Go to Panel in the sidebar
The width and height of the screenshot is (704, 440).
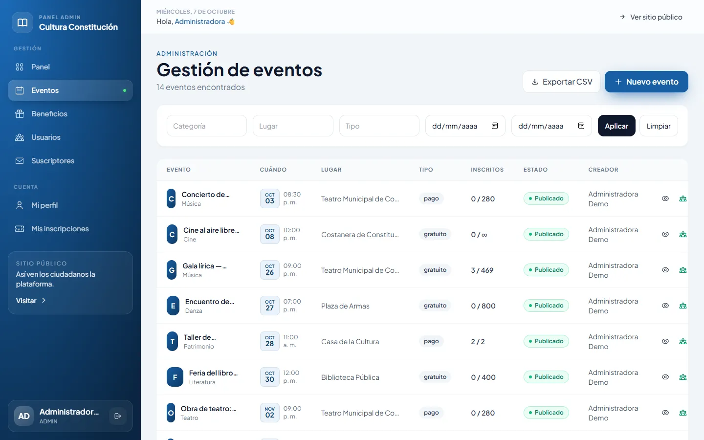pyautogui.click(x=70, y=67)
